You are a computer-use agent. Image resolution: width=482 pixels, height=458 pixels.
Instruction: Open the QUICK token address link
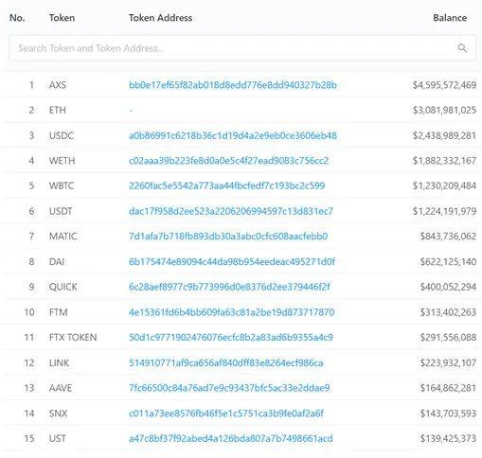coord(229,287)
